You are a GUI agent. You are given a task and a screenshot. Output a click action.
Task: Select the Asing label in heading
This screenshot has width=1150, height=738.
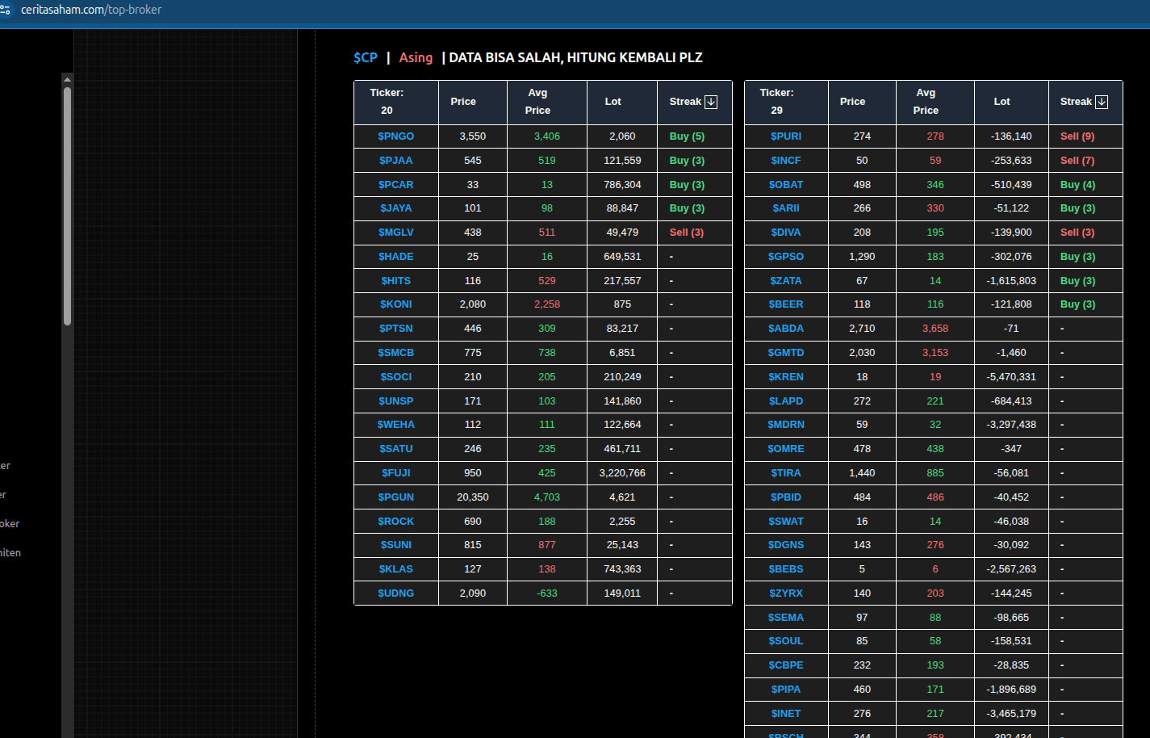point(416,57)
